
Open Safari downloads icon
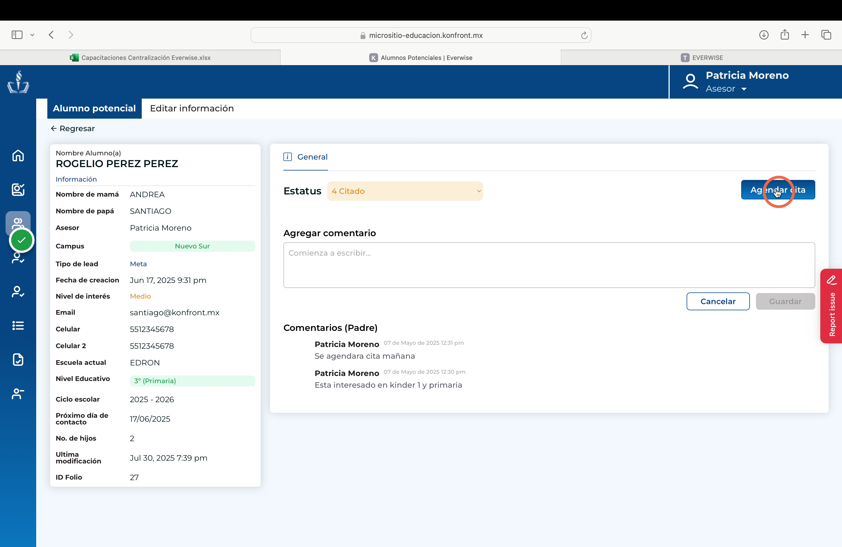pyautogui.click(x=764, y=35)
